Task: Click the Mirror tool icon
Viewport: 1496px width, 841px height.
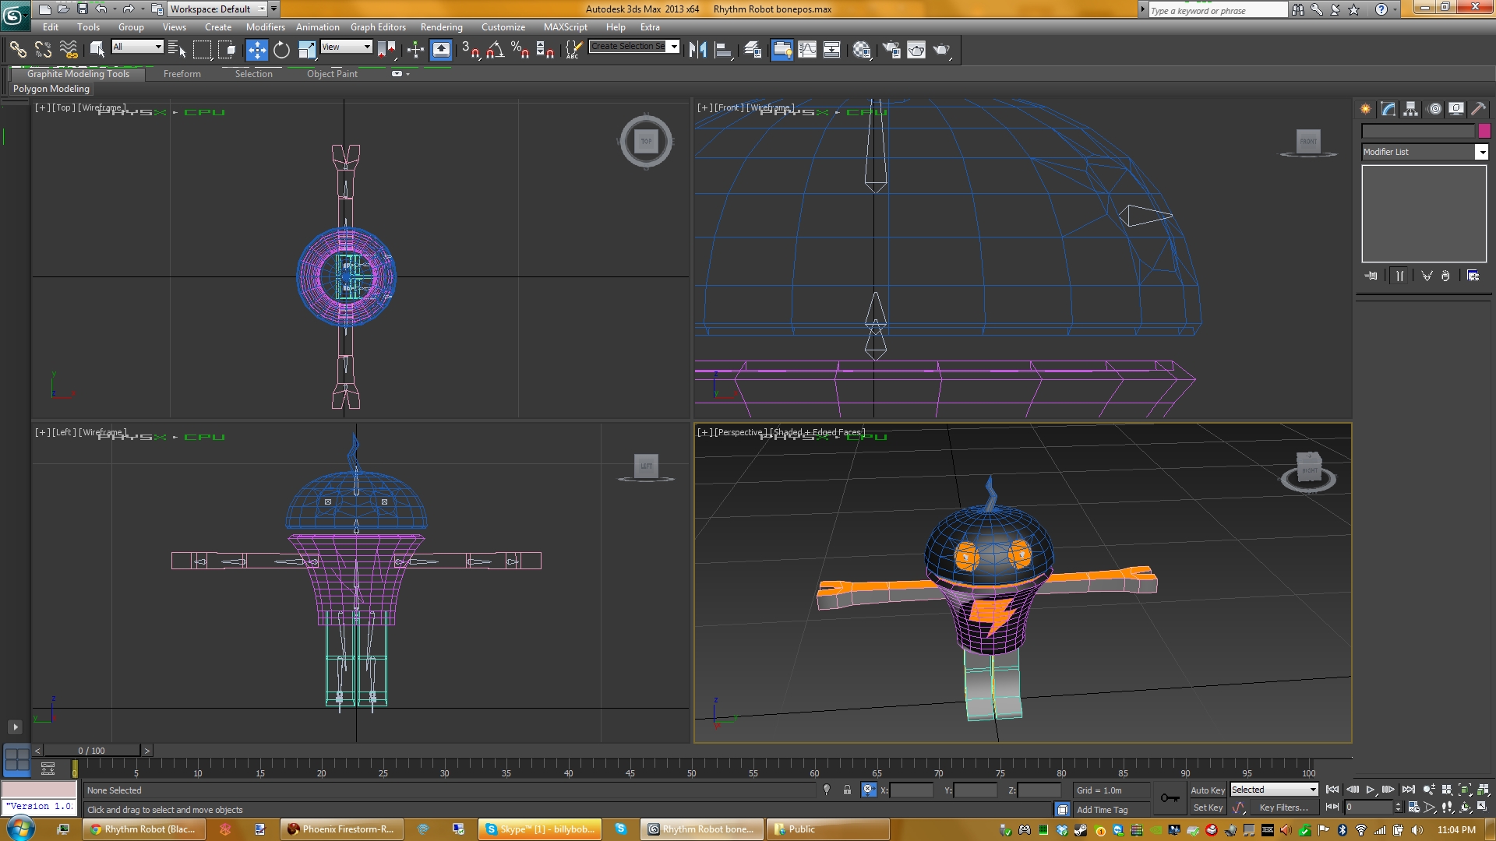Action: (697, 50)
